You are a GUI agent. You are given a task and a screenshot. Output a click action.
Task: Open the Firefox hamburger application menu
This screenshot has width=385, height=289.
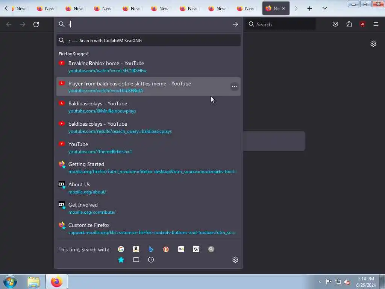pos(376,24)
